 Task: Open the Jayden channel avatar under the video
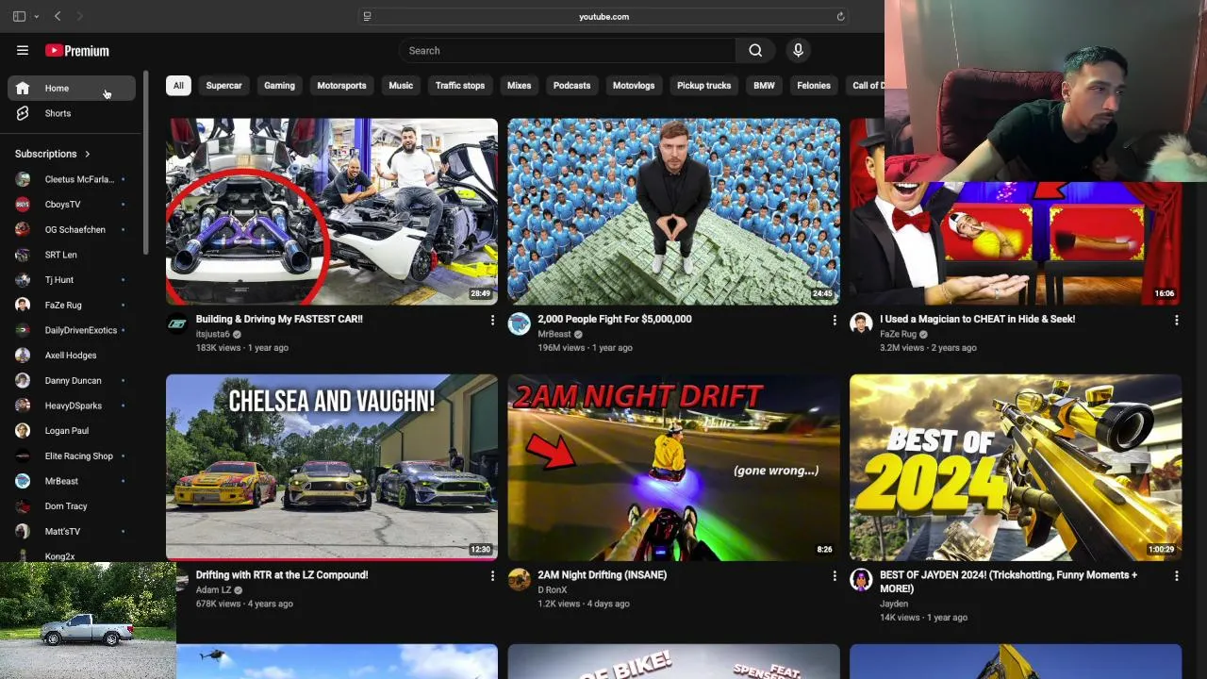(861, 580)
